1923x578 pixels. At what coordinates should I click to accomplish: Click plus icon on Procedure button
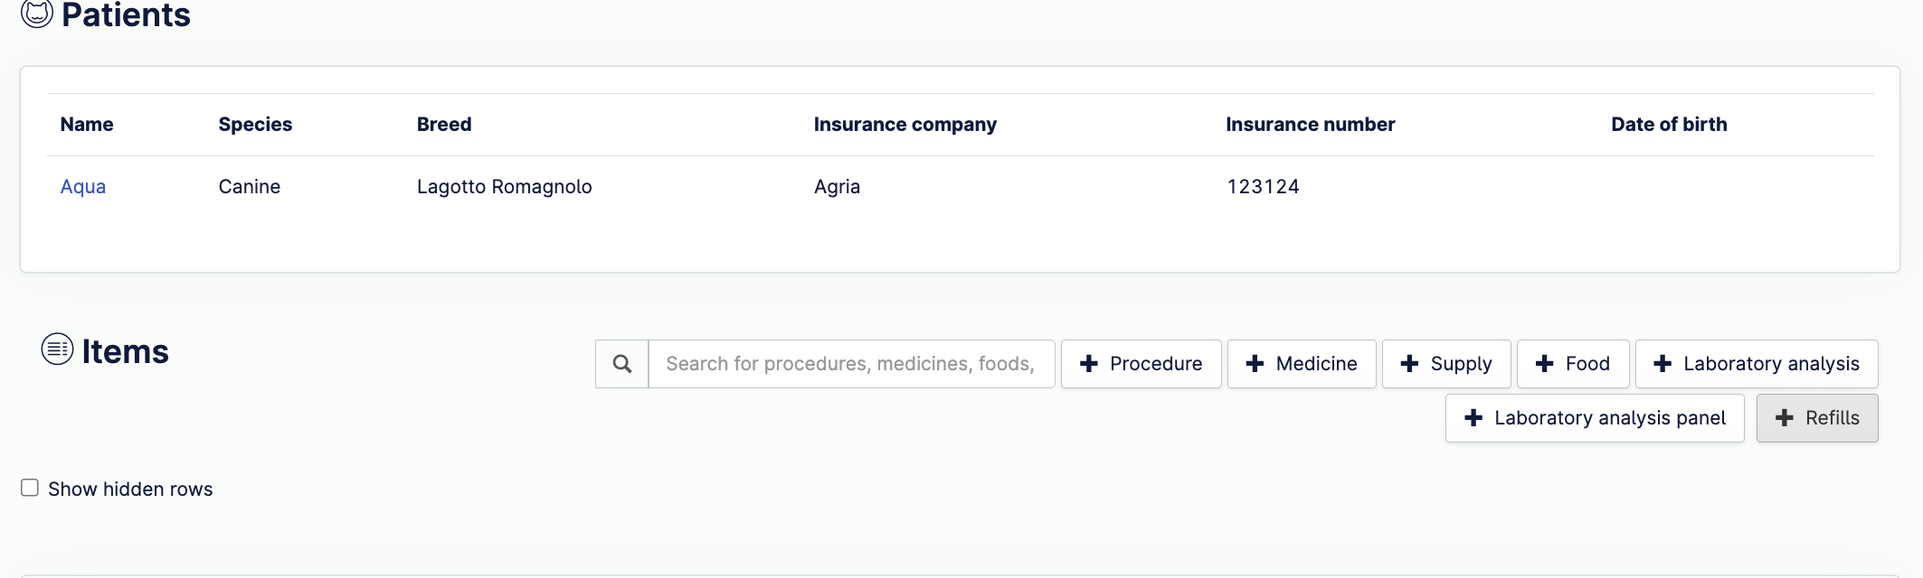(1089, 364)
